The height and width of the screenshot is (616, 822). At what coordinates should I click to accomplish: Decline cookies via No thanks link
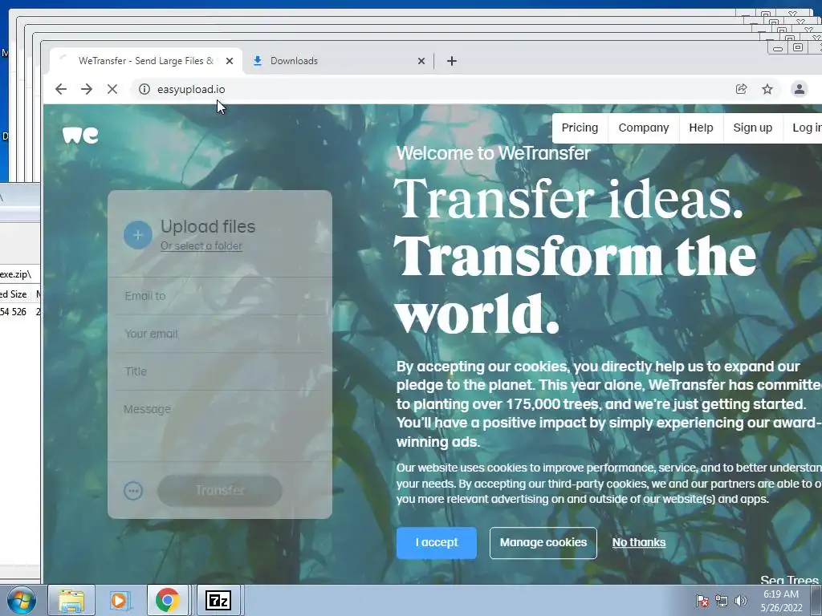click(639, 543)
